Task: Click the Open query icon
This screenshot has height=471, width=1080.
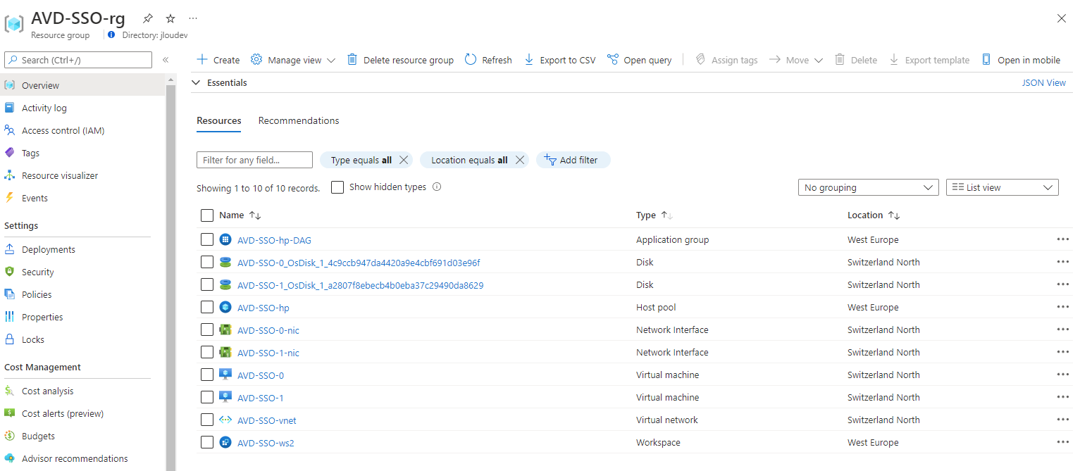Action: pos(613,60)
